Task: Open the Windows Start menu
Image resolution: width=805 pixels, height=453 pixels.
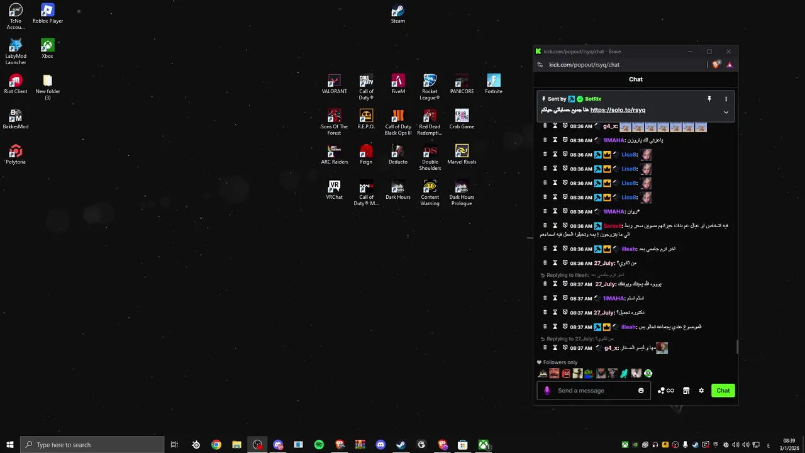Action: coord(10,445)
